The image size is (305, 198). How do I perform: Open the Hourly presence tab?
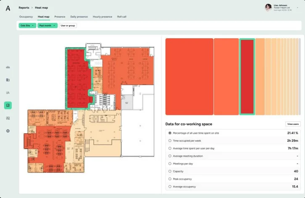(x=102, y=16)
